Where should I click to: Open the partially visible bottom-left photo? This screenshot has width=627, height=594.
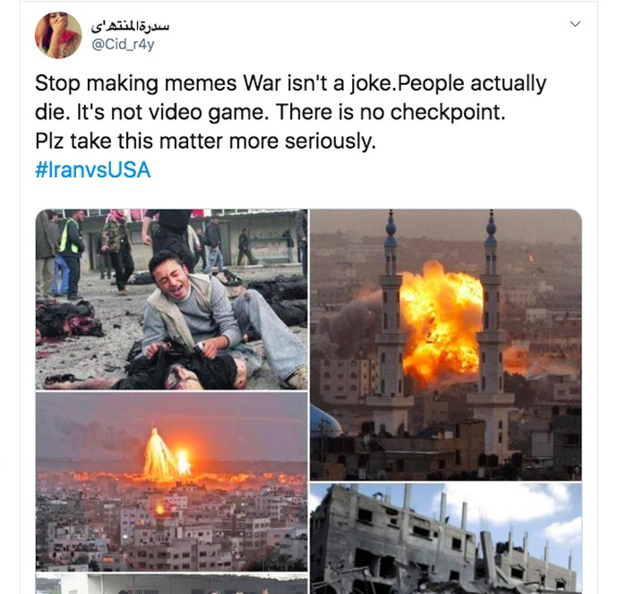[x=172, y=584]
